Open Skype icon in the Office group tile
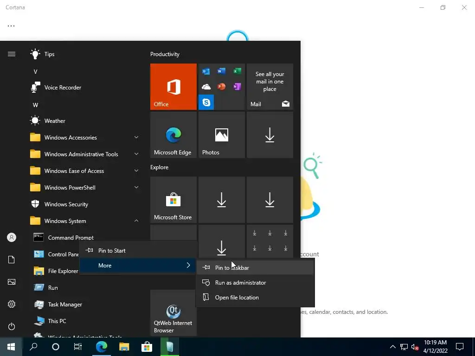This screenshot has height=356, width=475. [x=206, y=102]
